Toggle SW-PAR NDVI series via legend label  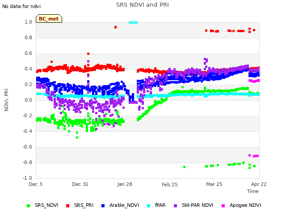tap(198, 205)
